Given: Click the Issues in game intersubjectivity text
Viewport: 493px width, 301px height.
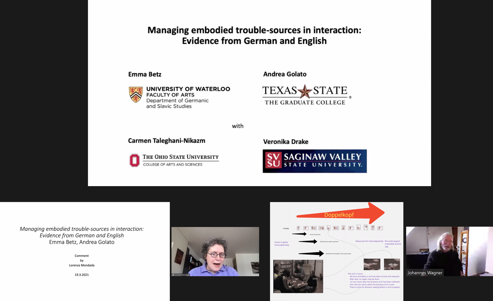Looking at the screenshot, I should pos(282,243).
